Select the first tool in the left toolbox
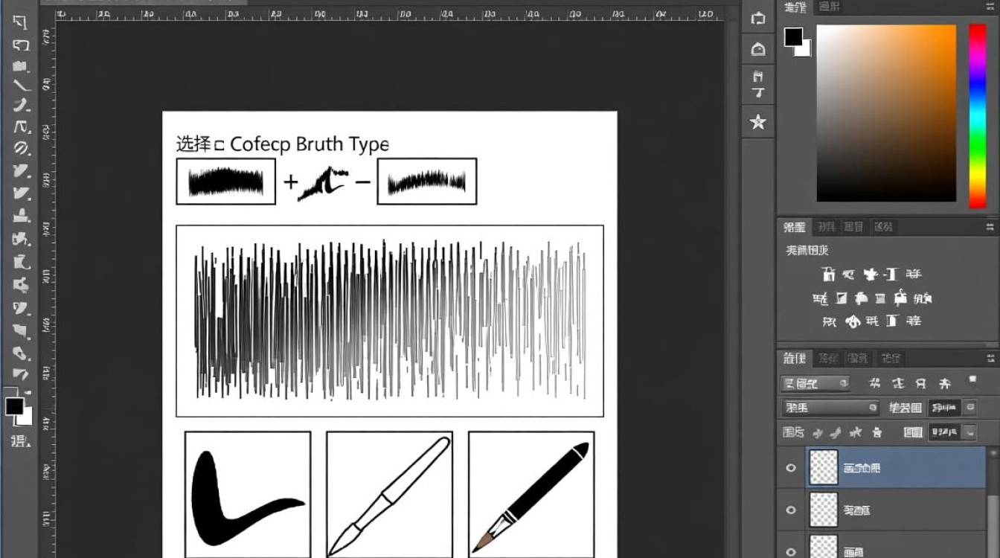 (20, 21)
